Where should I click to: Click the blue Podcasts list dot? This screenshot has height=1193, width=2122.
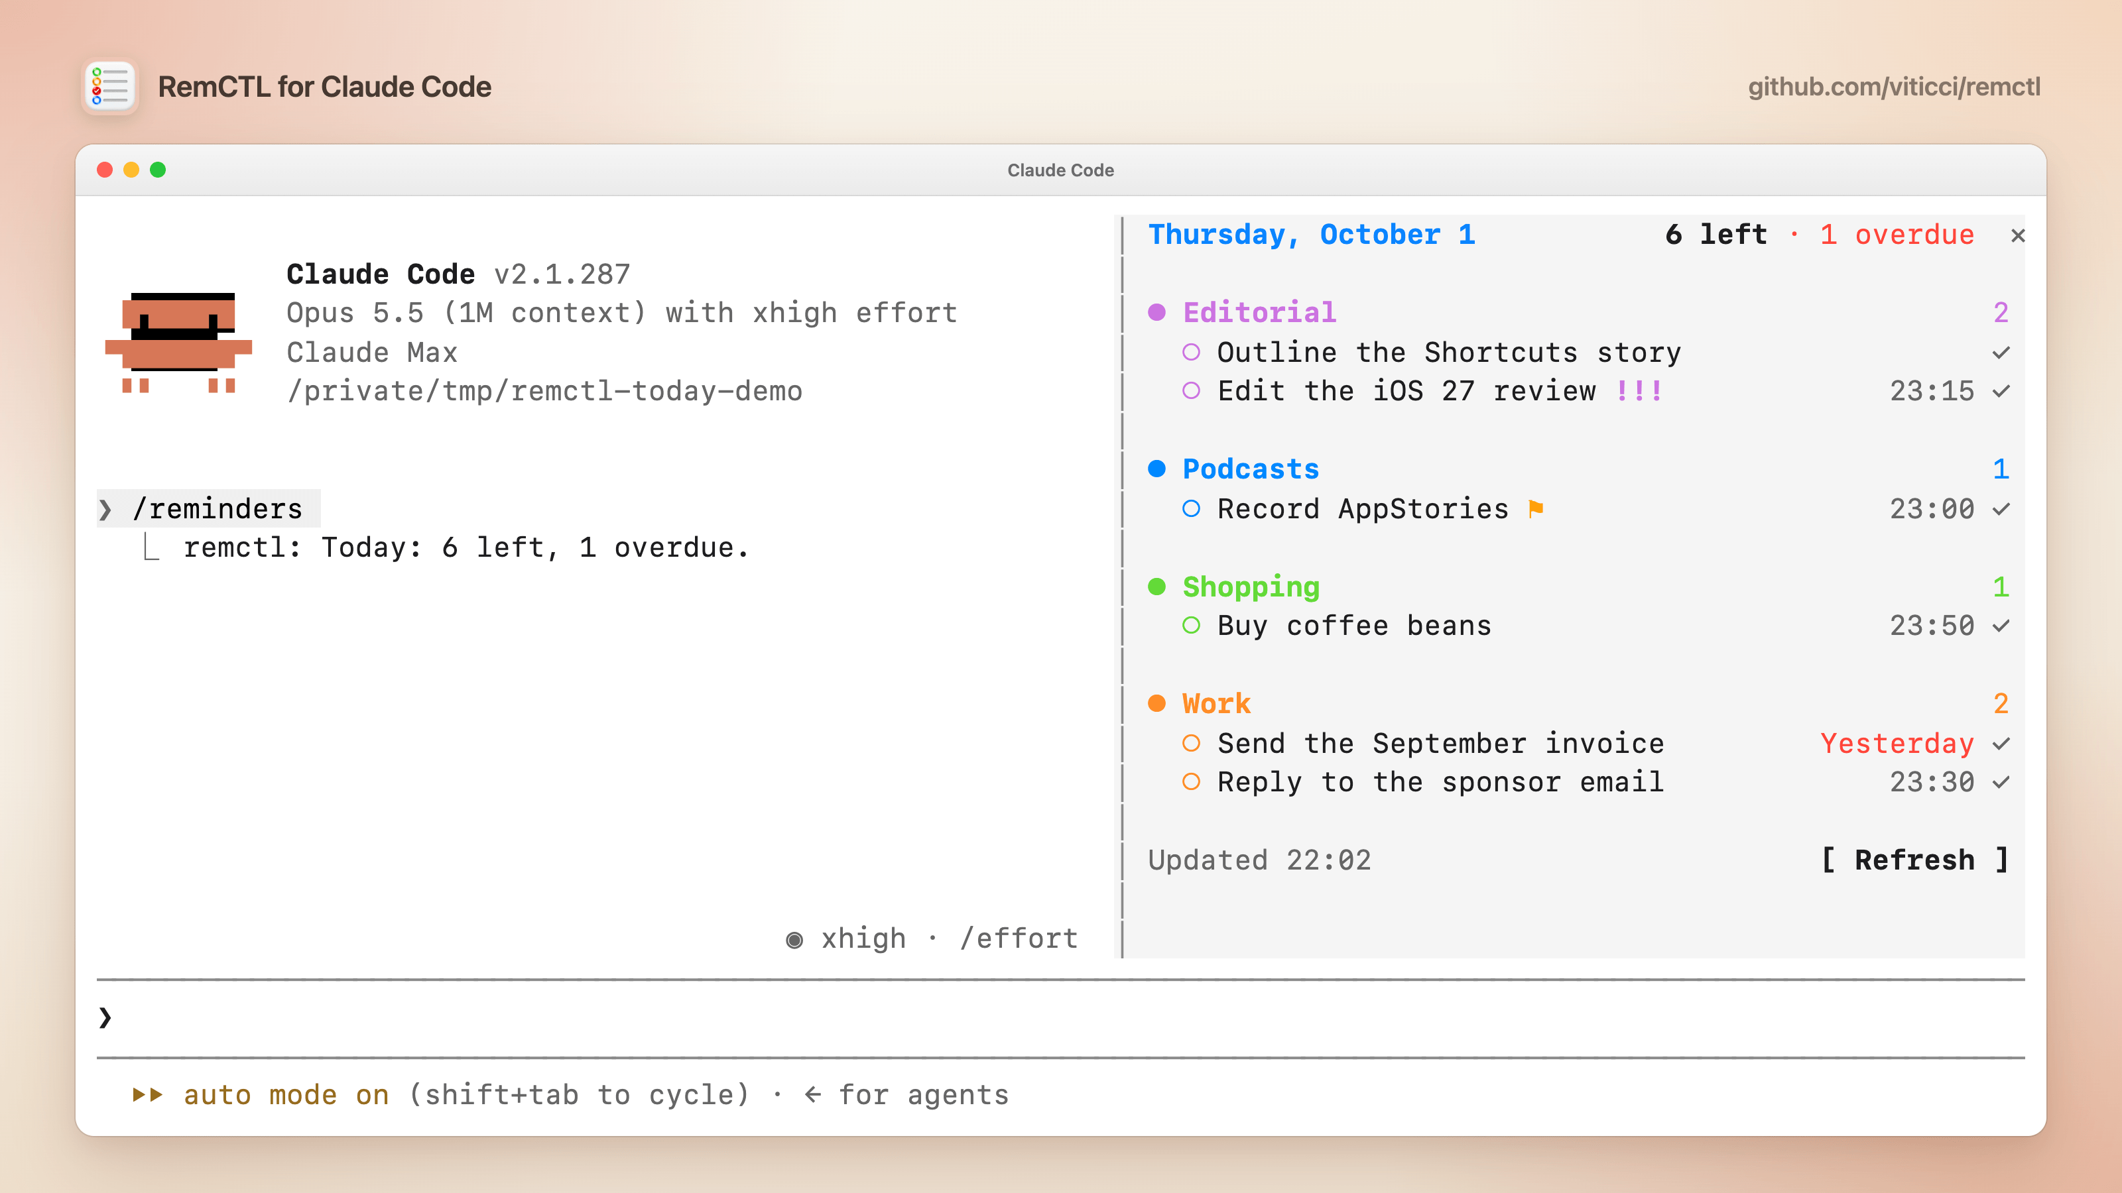(x=1156, y=469)
